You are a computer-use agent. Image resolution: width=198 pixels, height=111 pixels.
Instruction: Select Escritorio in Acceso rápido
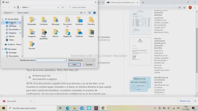(12, 23)
